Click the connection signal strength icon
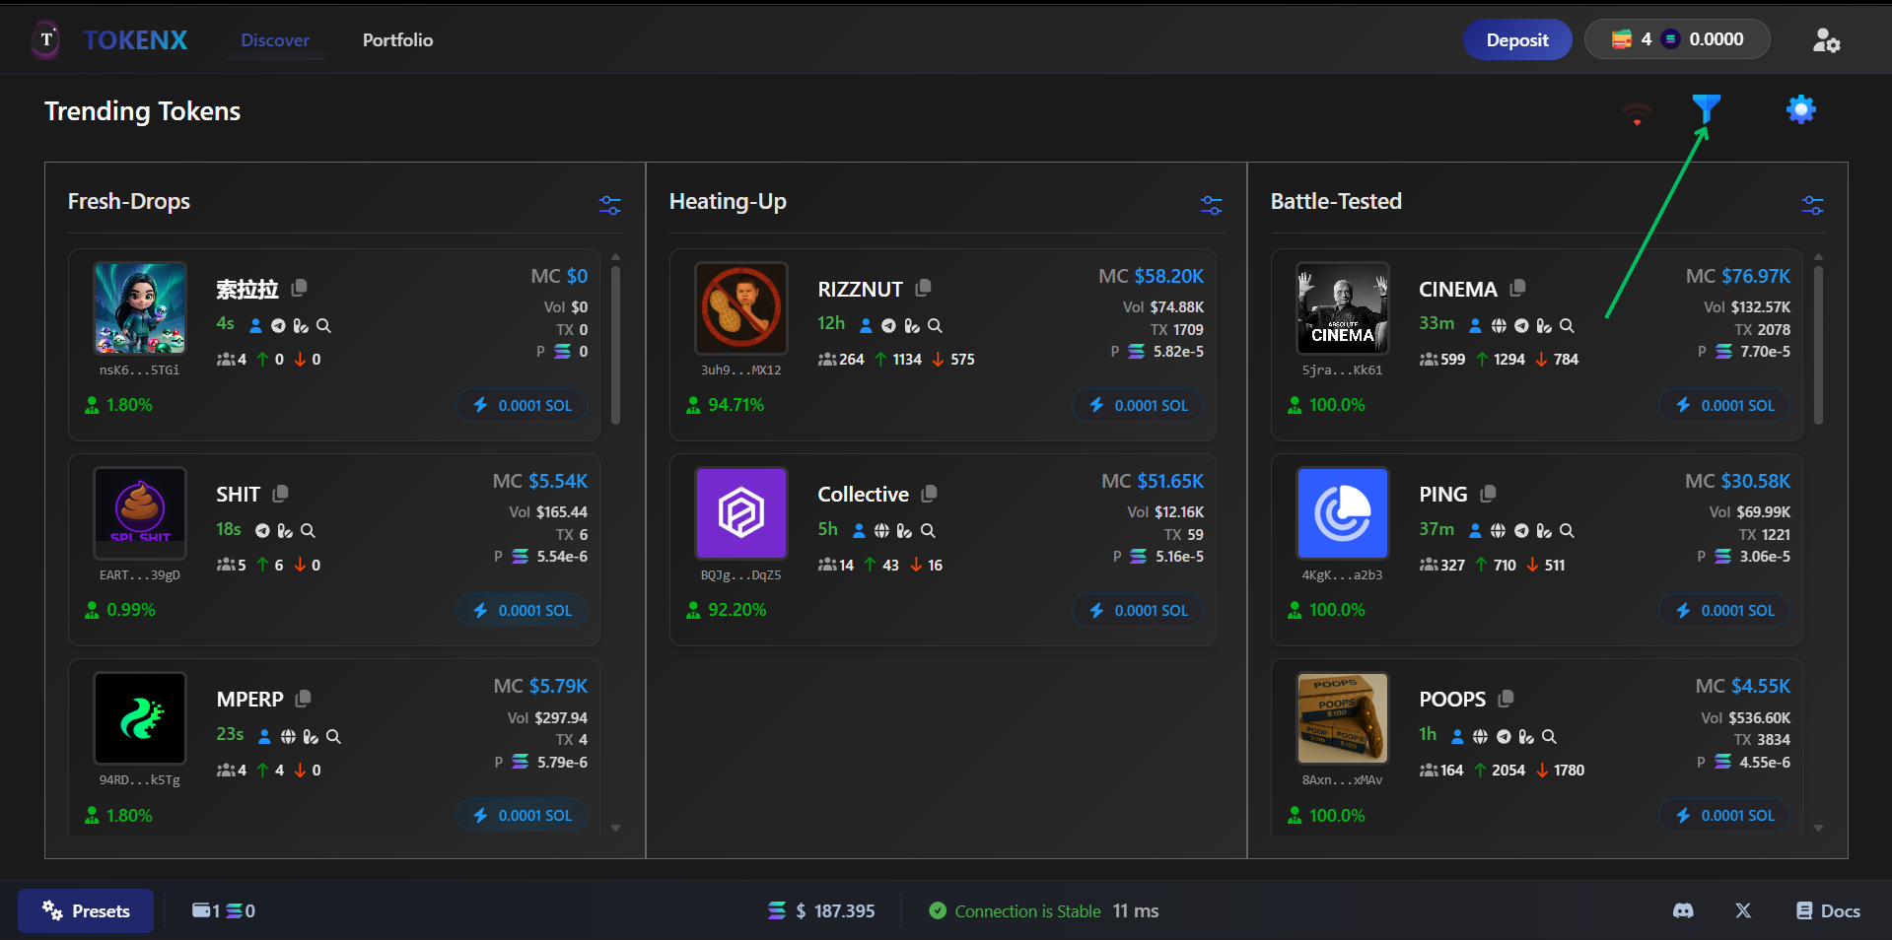Image resolution: width=1892 pixels, height=940 pixels. click(1636, 111)
